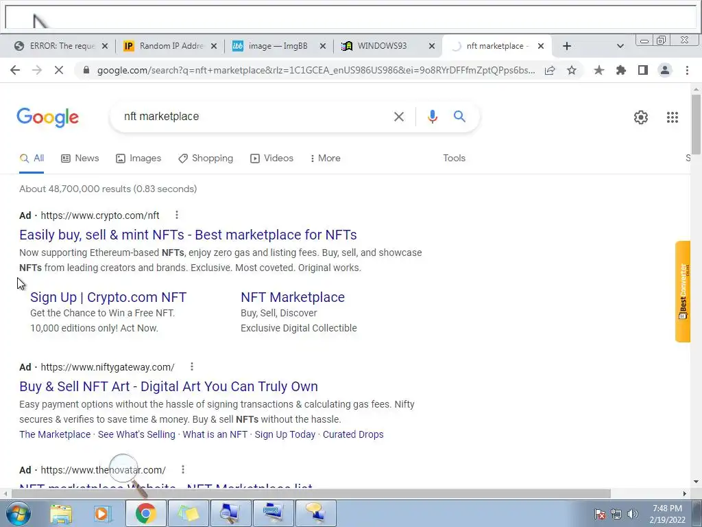Open the Chrome profile avatar
Viewport: 702px width, 527px height.
tap(665, 70)
